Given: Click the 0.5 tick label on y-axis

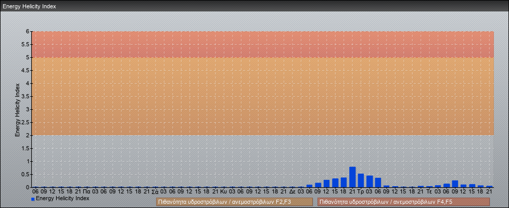Looking at the screenshot, I should [x=25, y=174].
